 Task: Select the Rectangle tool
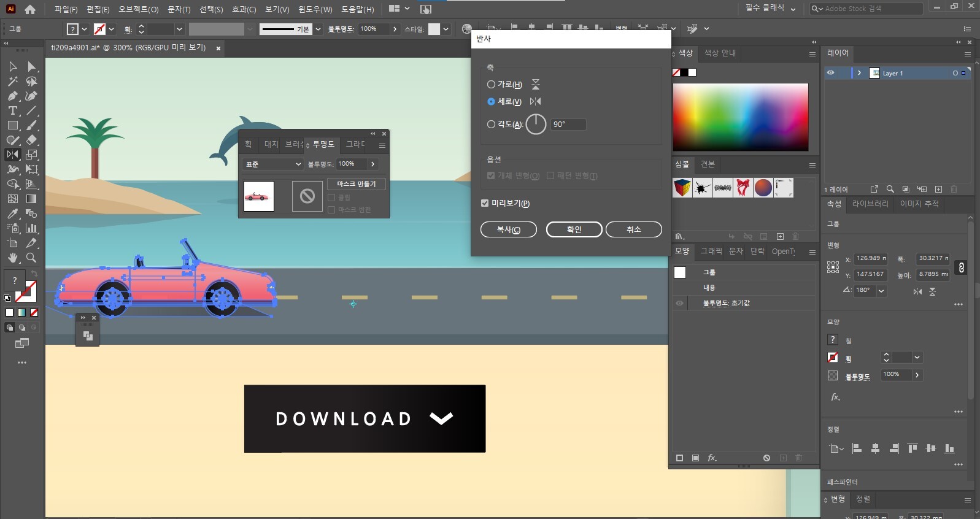[x=12, y=126]
